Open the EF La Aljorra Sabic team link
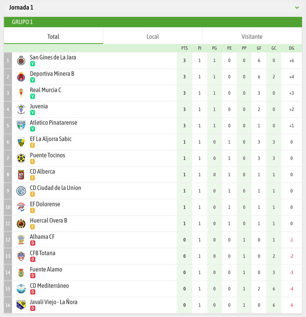306x317 pixels. [x=51, y=139]
